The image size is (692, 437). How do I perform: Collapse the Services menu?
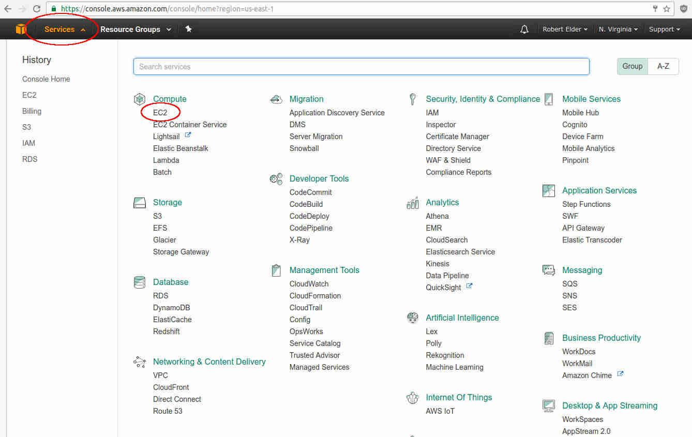click(65, 29)
